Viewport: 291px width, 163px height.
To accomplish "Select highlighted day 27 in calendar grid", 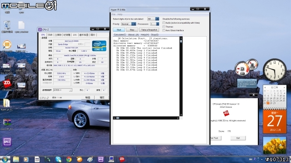I will [268, 103].
